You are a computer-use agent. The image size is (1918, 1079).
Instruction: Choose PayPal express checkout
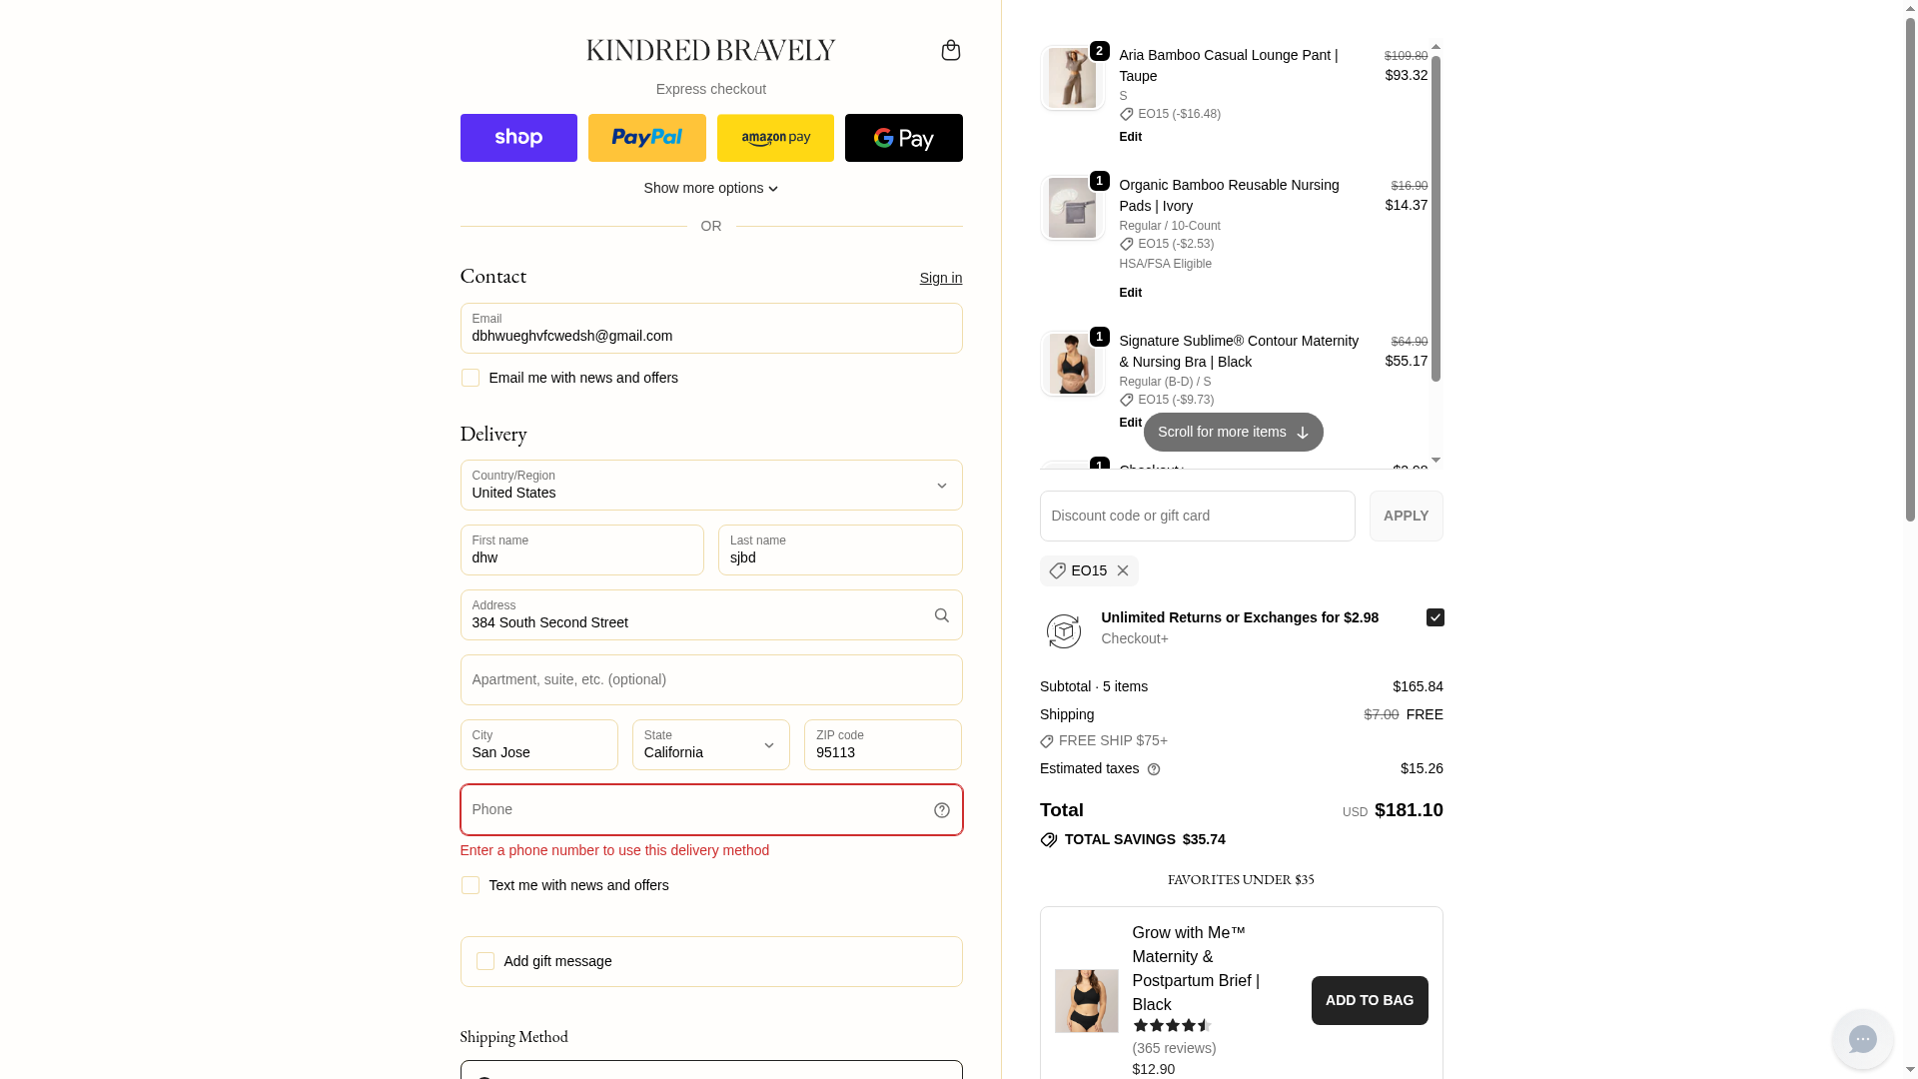646,138
